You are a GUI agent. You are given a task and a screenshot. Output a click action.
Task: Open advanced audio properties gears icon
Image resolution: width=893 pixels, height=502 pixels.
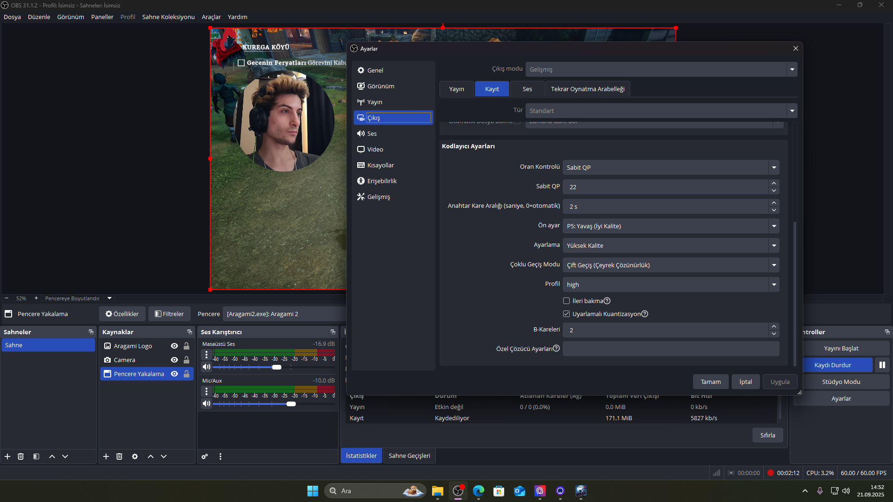coord(205,456)
